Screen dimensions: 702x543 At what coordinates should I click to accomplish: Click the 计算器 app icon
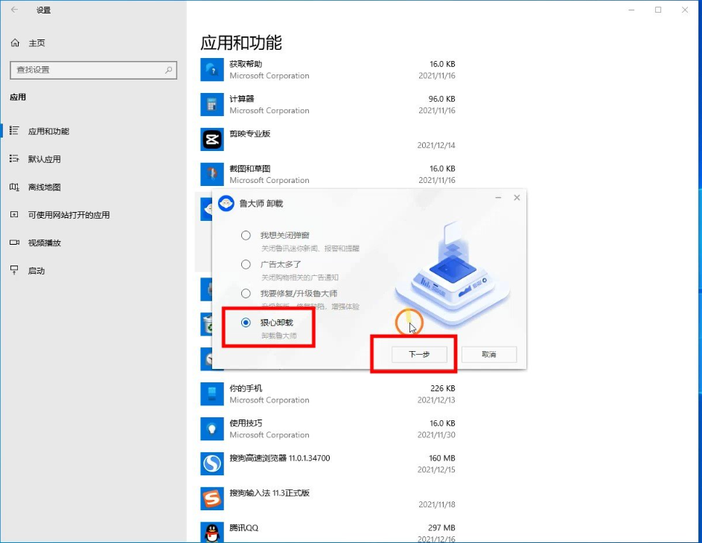211,104
